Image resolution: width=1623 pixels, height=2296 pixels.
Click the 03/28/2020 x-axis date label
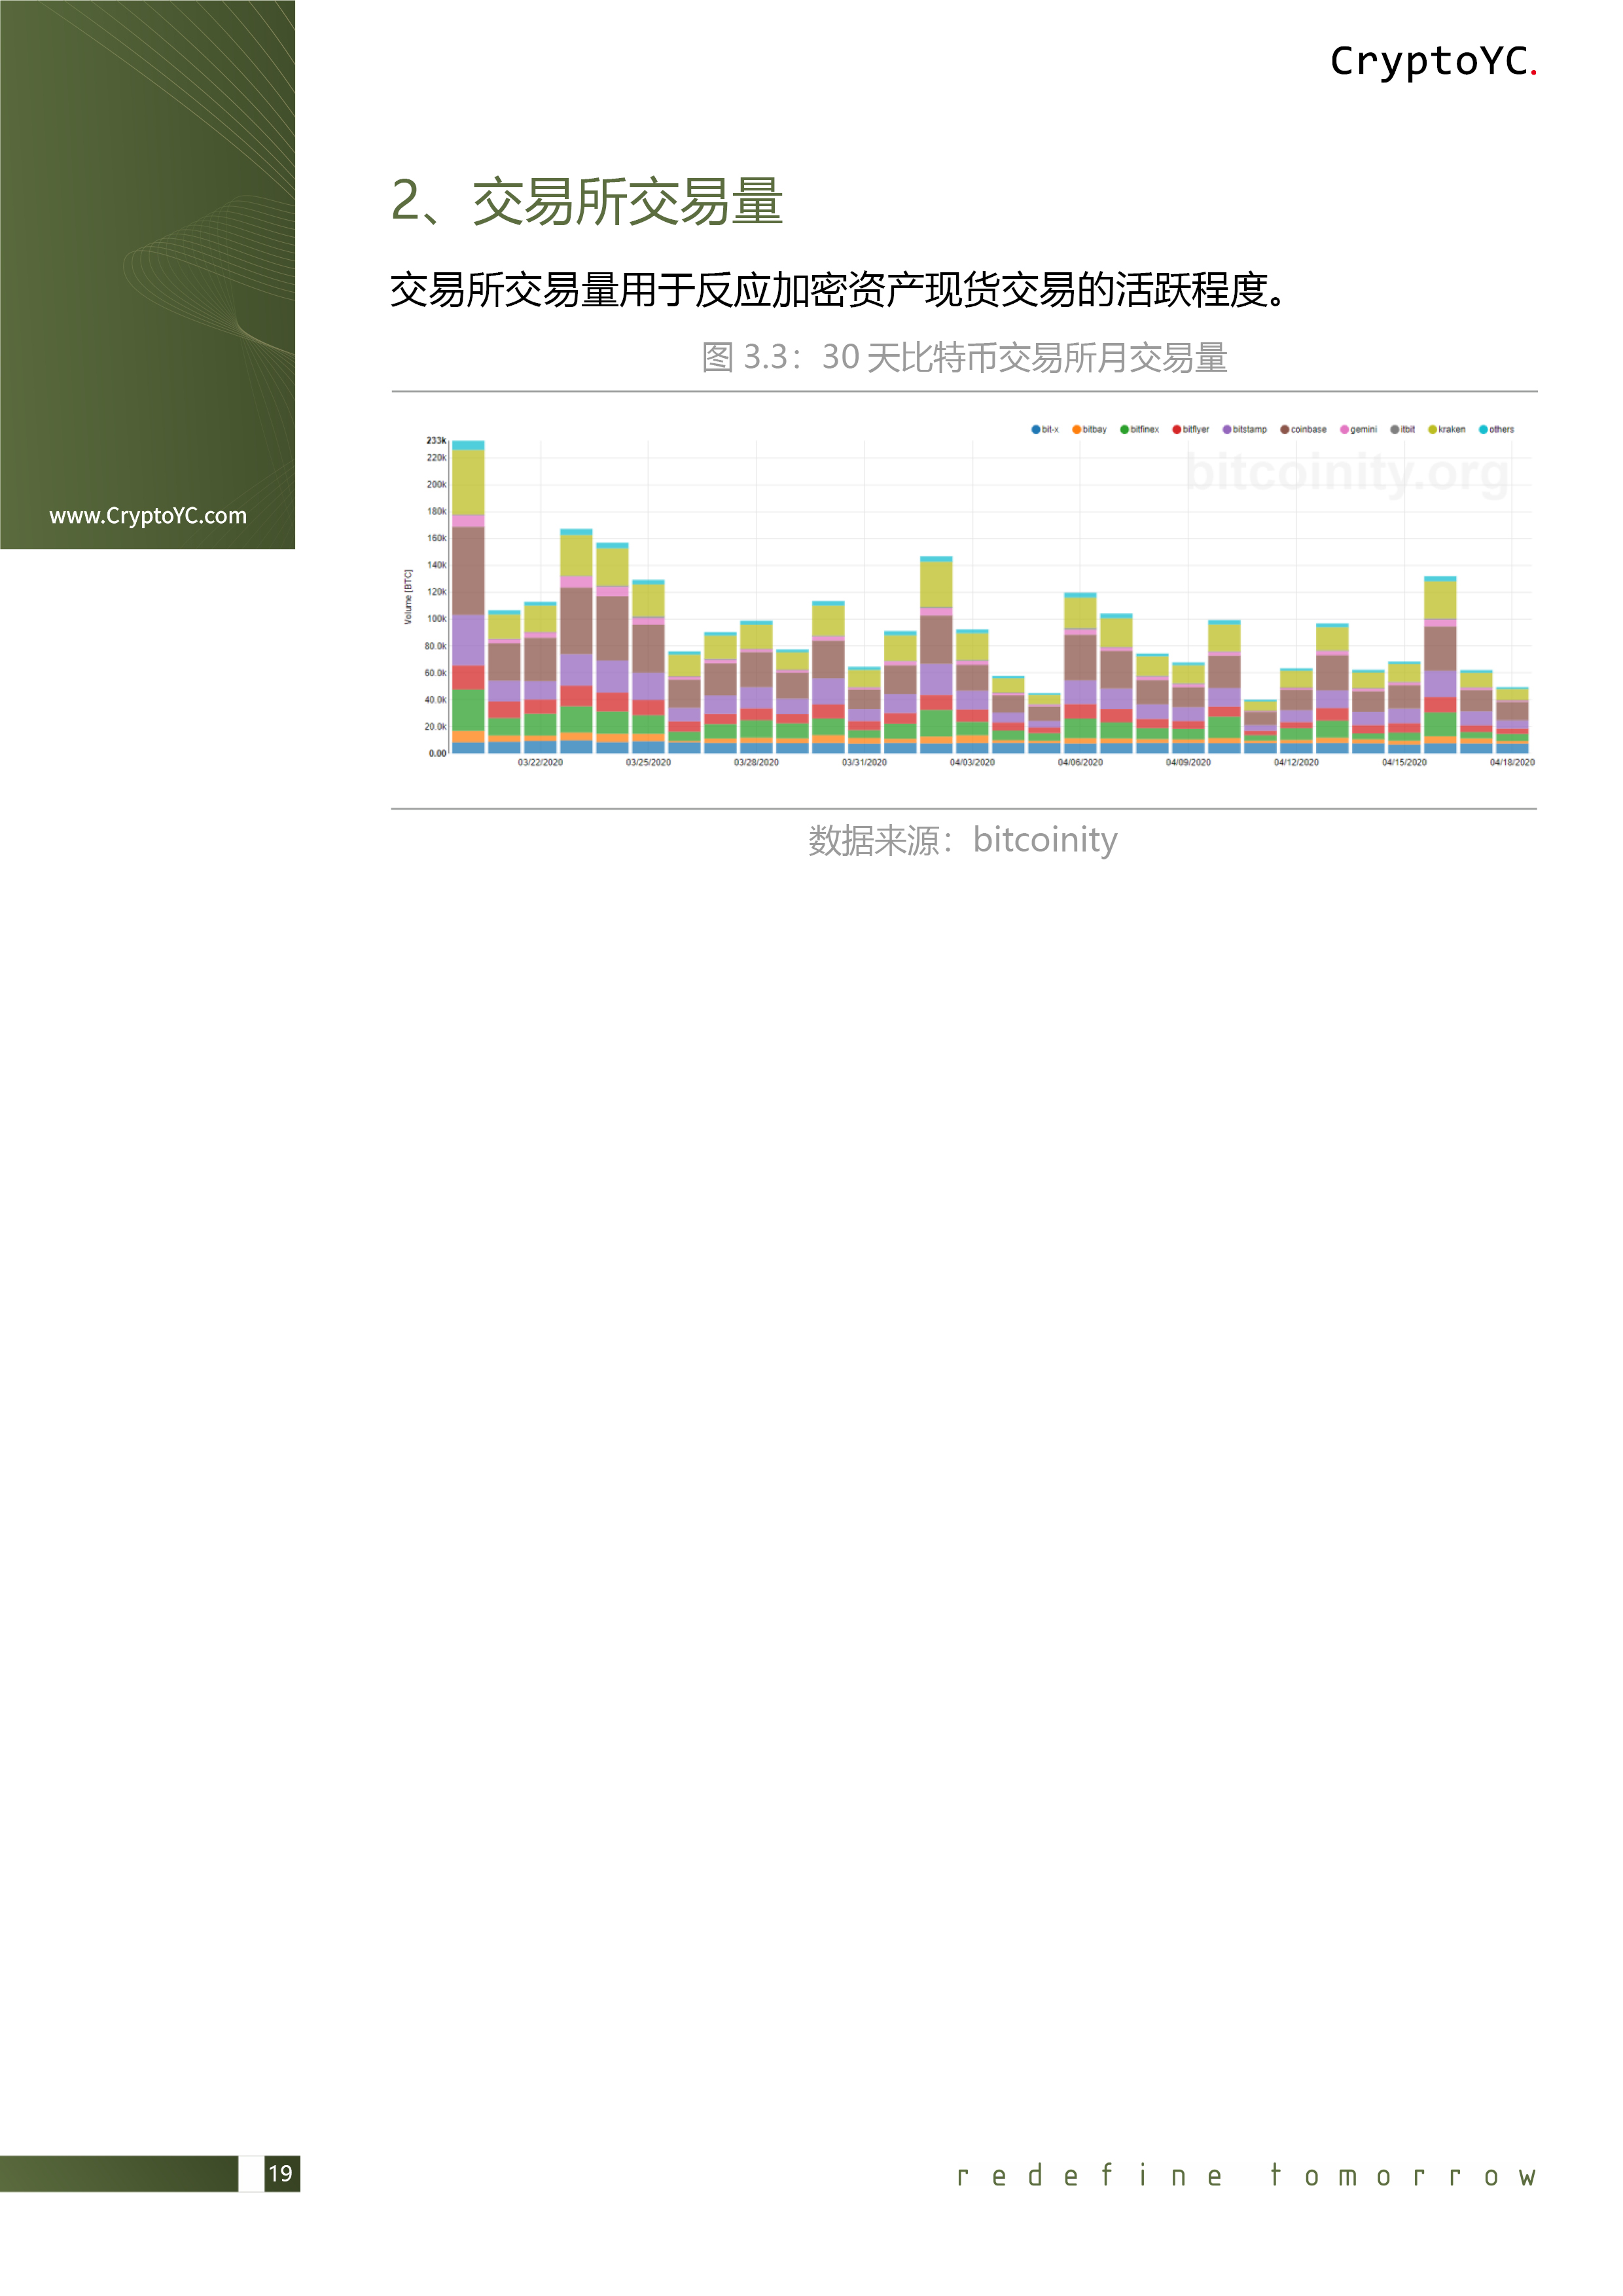756,762
